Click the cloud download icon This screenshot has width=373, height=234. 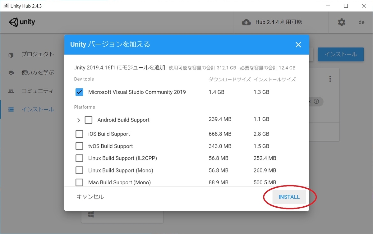[246, 22]
